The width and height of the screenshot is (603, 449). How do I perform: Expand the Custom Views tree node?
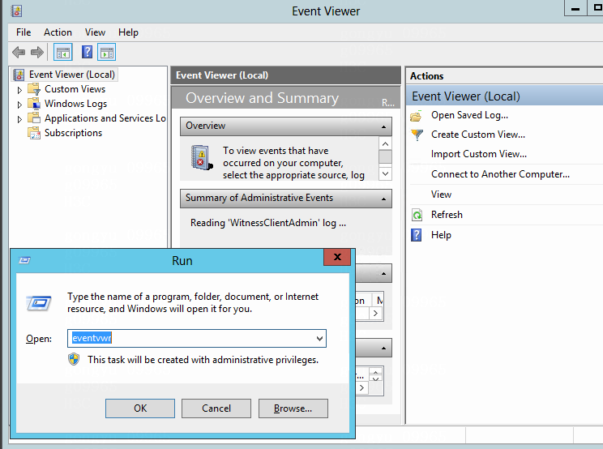19,90
